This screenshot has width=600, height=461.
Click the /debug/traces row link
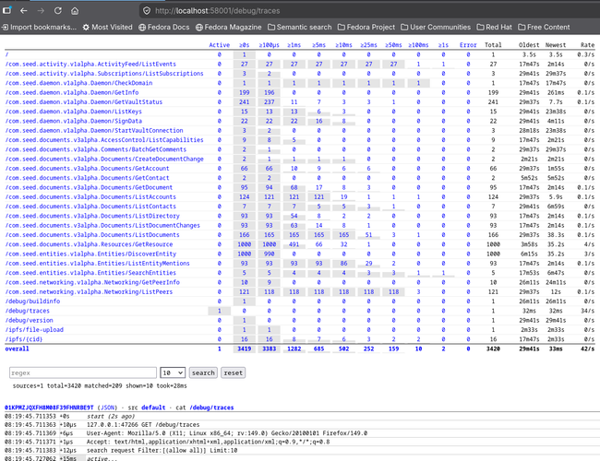pyautogui.click(x=26, y=311)
